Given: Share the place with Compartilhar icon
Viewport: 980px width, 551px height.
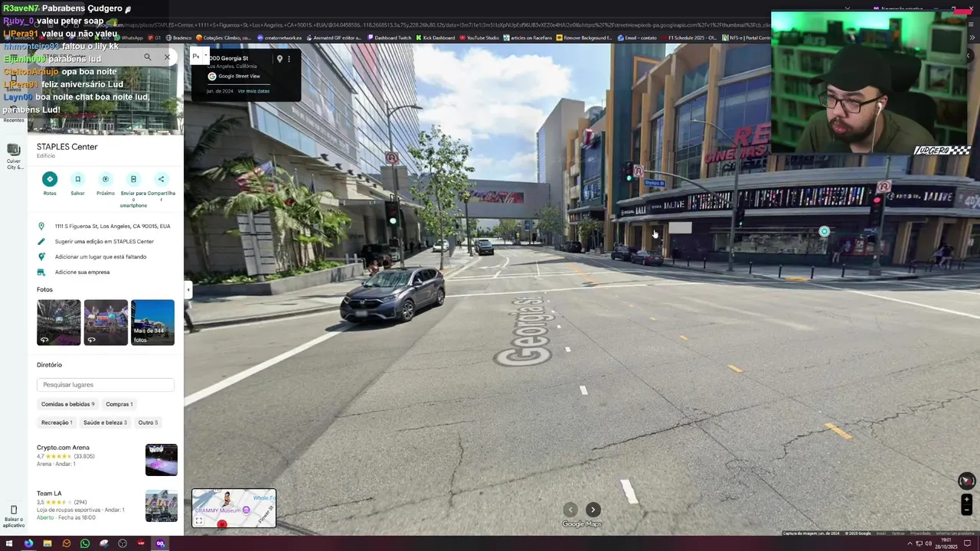Looking at the screenshot, I should coord(161,179).
